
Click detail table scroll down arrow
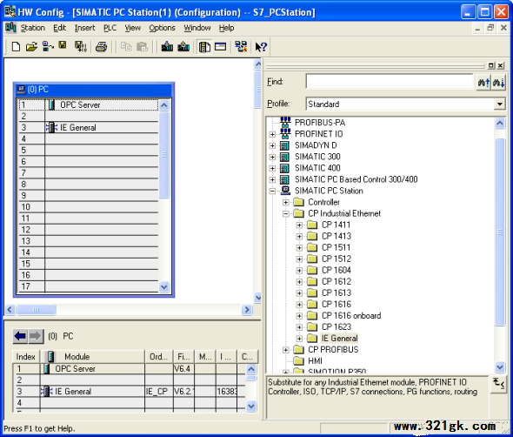pyautogui.click(x=251, y=407)
